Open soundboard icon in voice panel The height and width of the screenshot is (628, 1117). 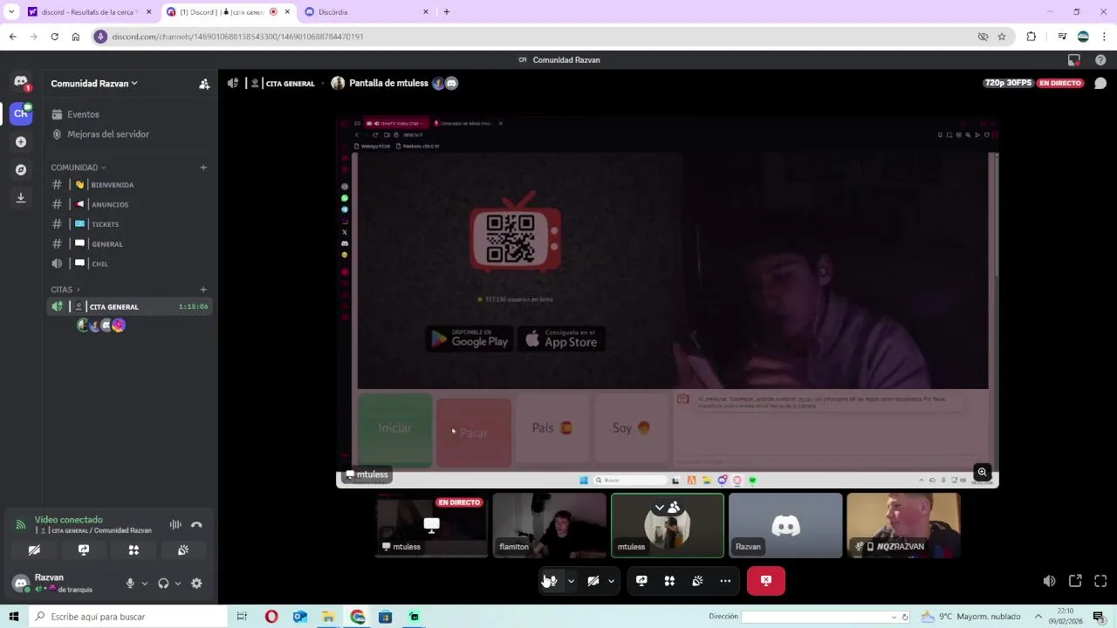click(183, 550)
